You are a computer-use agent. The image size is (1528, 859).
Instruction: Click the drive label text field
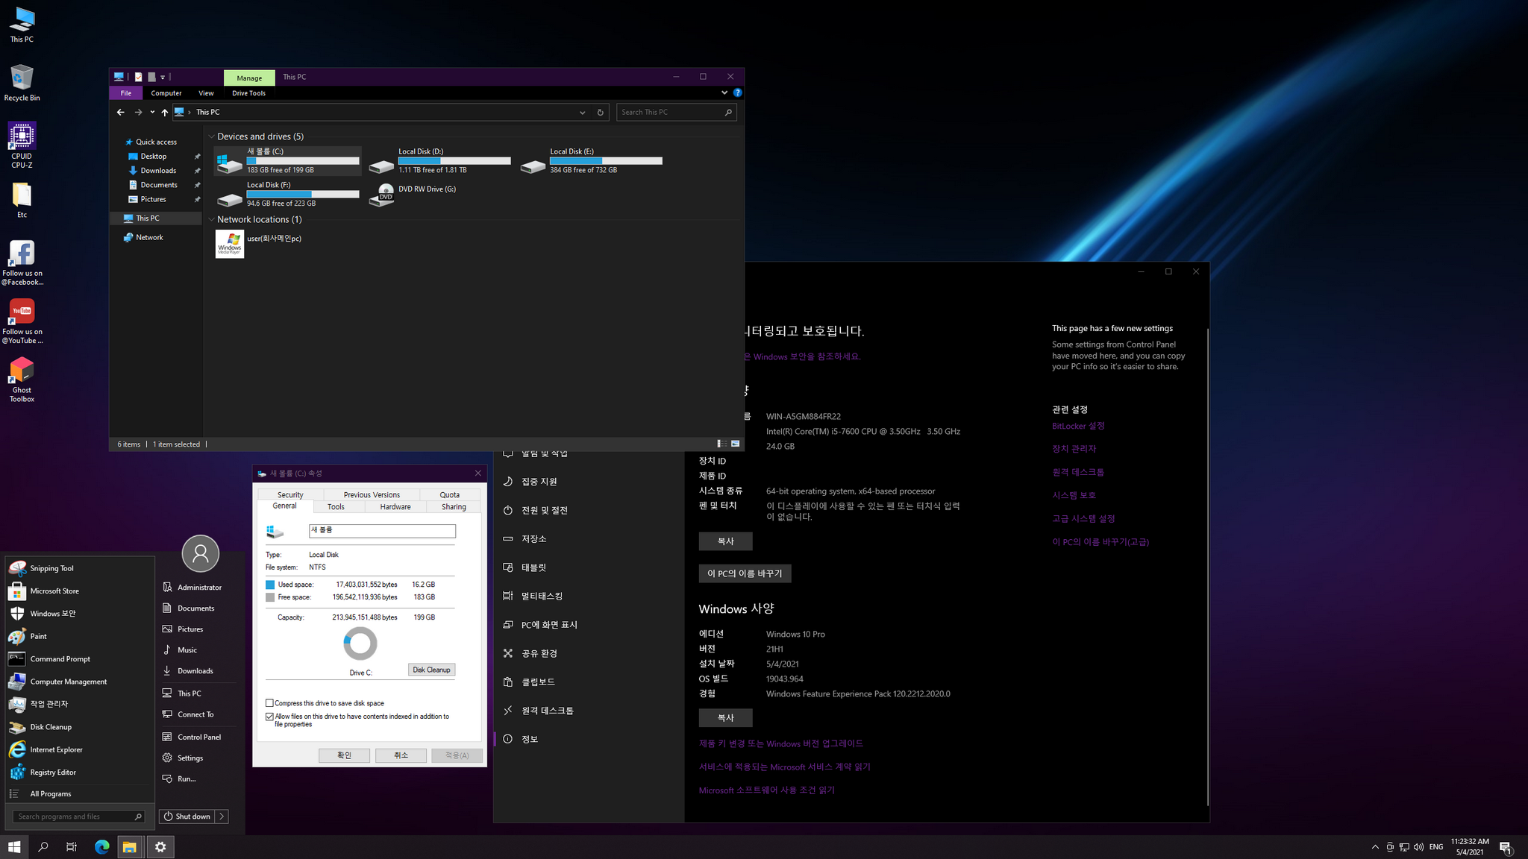[382, 531]
